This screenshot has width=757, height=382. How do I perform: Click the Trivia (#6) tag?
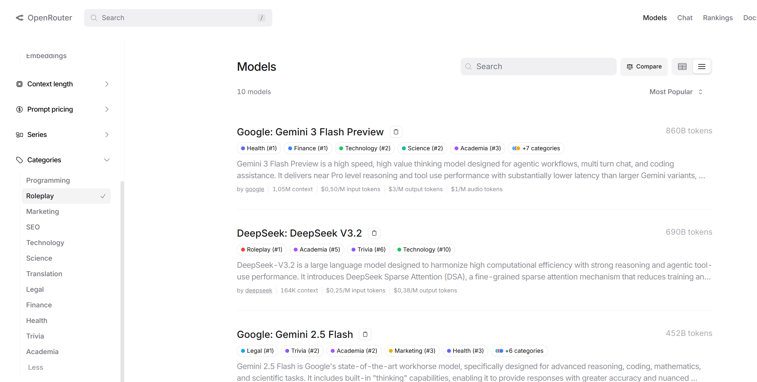368,250
